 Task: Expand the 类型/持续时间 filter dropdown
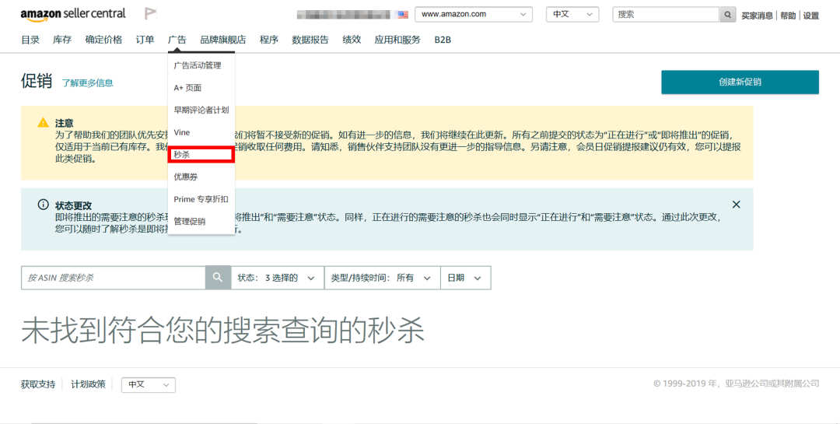click(382, 278)
